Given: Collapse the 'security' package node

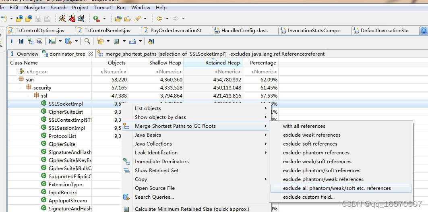Looking at the screenshot, I should click(x=21, y=88).
